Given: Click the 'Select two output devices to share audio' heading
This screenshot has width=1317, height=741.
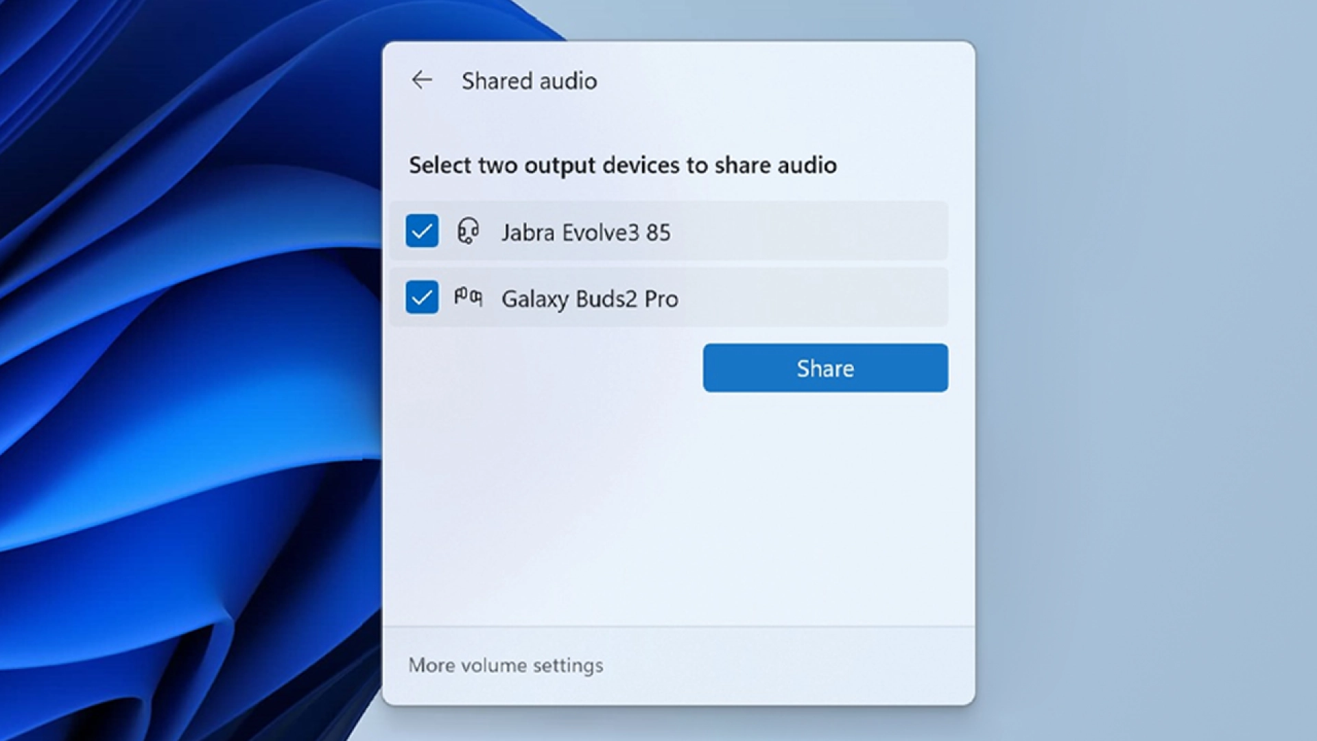Looking at the screenshot, I should pyautogui.click(x=623, y=165).
